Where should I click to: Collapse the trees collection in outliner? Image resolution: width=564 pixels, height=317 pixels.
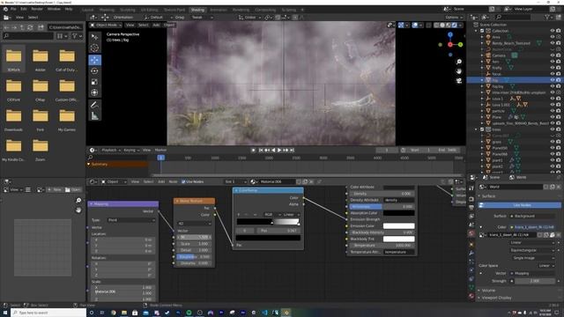pos(476,129)
